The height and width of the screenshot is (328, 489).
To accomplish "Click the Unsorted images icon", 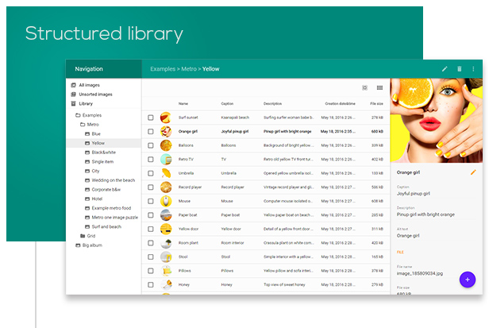I will point(74,95).
